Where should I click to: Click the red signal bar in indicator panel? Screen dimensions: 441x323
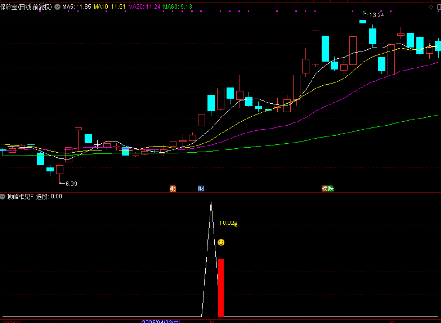coord(221,288)
